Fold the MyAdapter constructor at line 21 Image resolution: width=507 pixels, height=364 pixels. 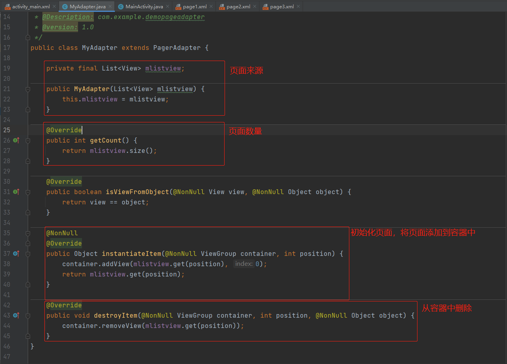coord(28,89)
